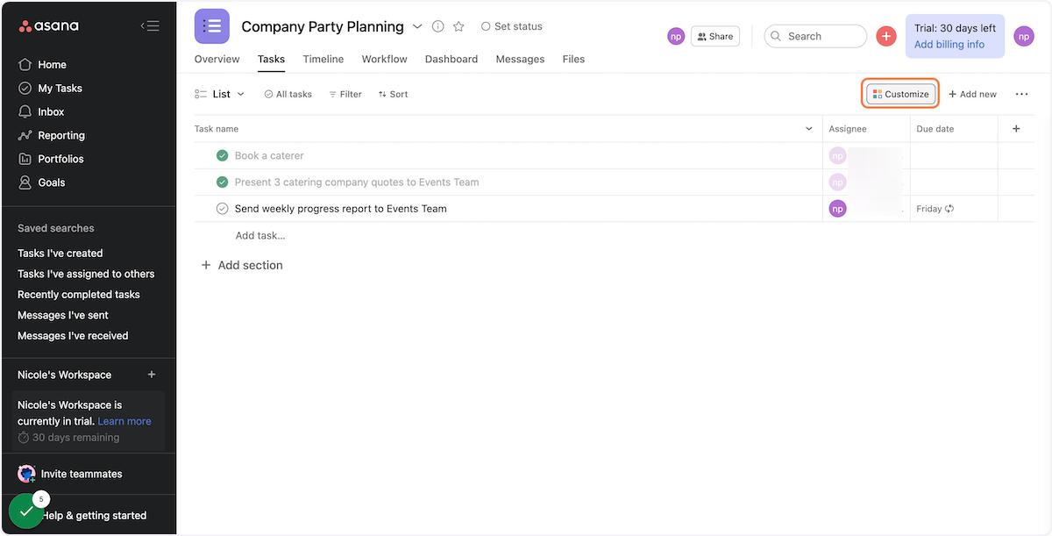Viewport: 1052px width, 536px height.
Task: Click the Sort button
Action: [393, 94]
